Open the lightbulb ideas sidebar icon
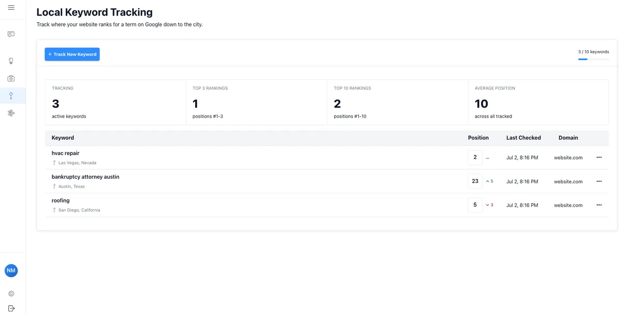The image size is (622, 315). tap(11, 61)
